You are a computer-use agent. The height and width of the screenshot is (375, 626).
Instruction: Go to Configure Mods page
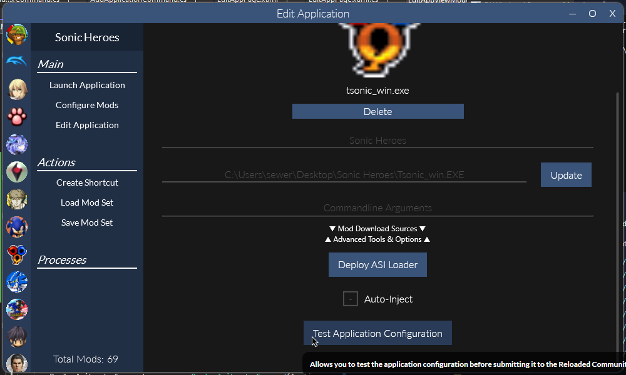tap(87, 105)
